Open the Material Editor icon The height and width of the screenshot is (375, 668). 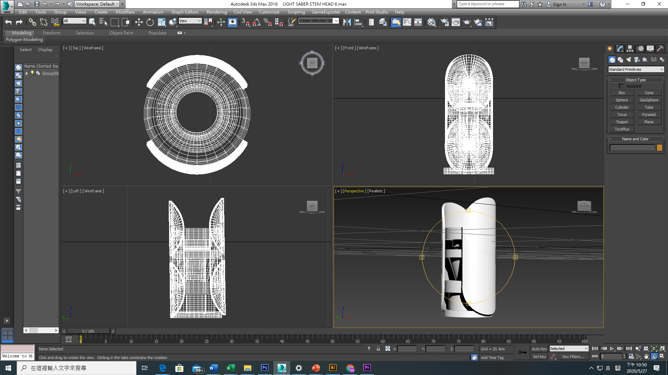[x=431, y=22]
